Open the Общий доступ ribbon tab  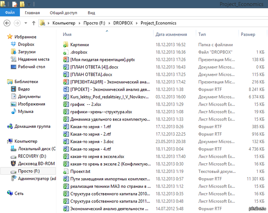pos(63,13)
